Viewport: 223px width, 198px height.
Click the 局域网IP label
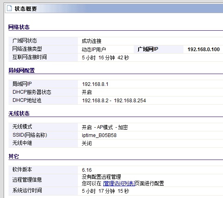(22, 84)
